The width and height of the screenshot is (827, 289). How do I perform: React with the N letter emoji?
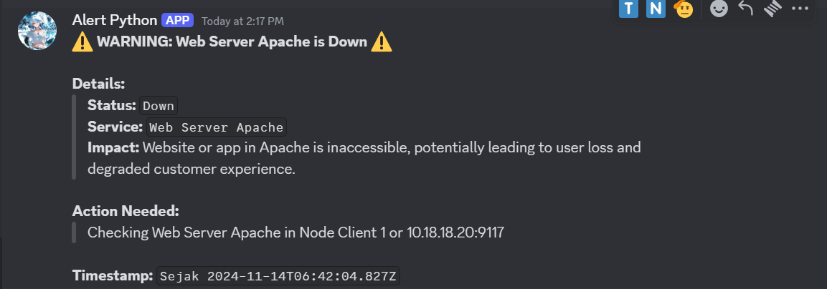tap(656, 9)
